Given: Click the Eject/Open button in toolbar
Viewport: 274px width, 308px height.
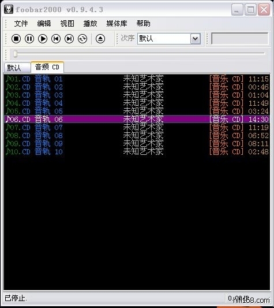Looking at the screenshot, I should tap(100, 39).
